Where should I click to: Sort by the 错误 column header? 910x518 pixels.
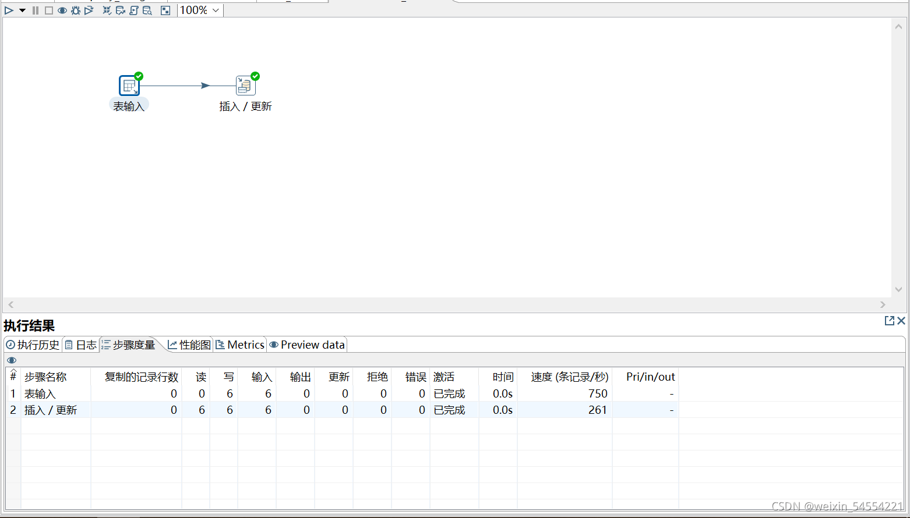(411, 377)
